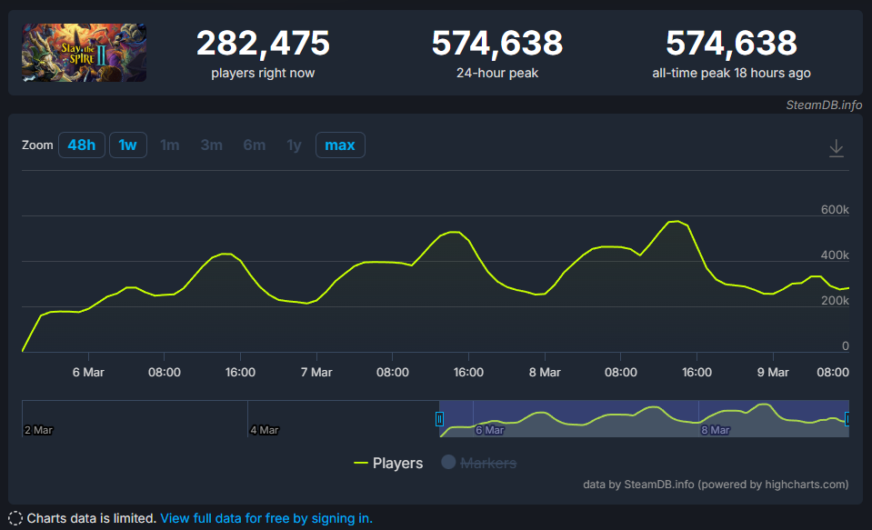Click the 282,475 players right now stat

click(x=263, y=43)
